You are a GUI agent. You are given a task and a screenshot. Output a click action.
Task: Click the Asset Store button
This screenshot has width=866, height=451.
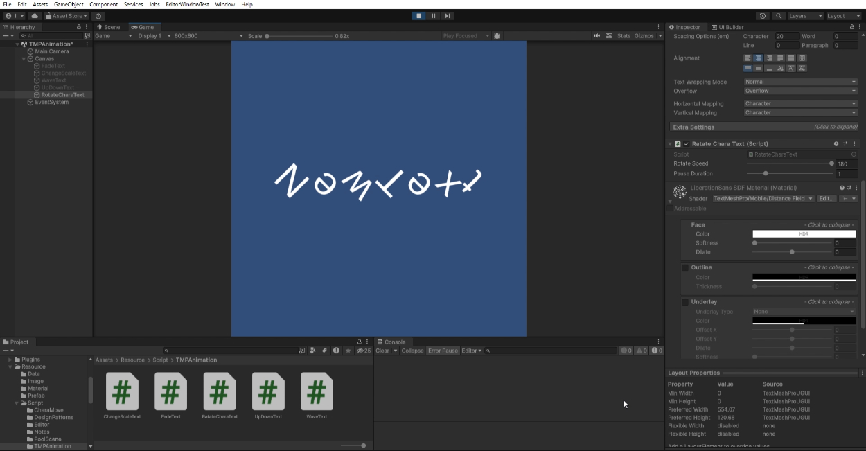[67, 16]
